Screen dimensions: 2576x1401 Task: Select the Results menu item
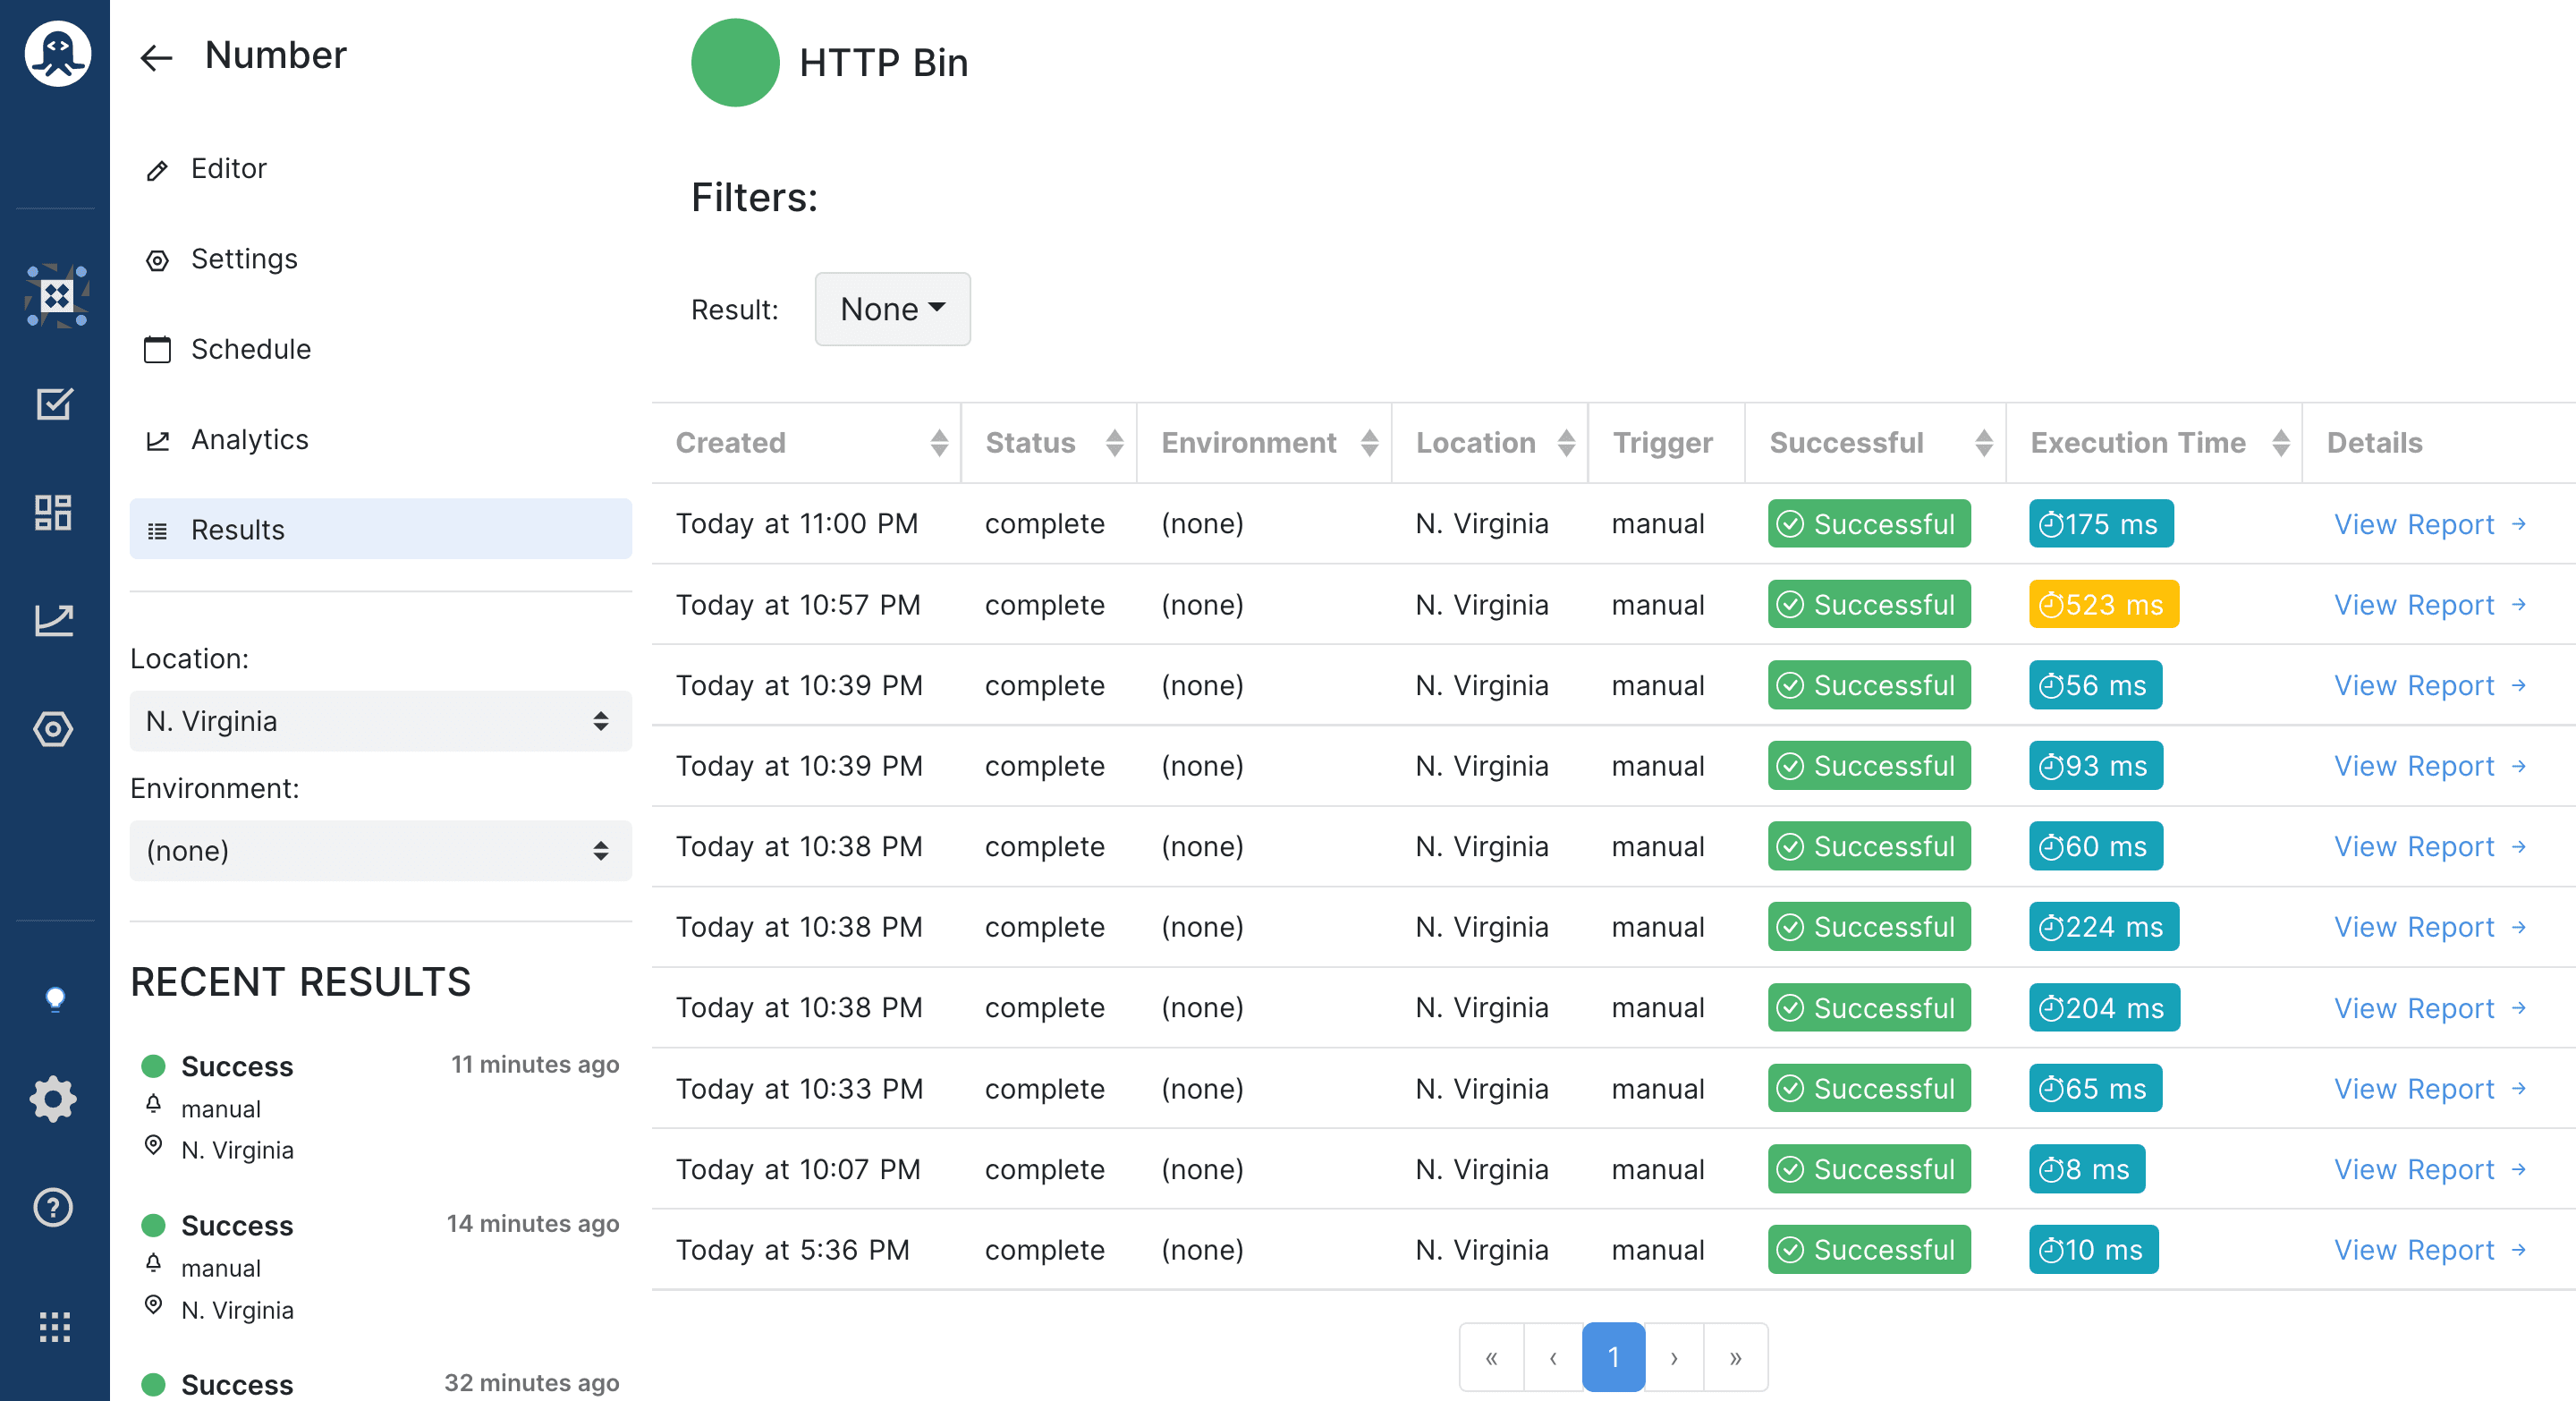click(x=380, y=529)
